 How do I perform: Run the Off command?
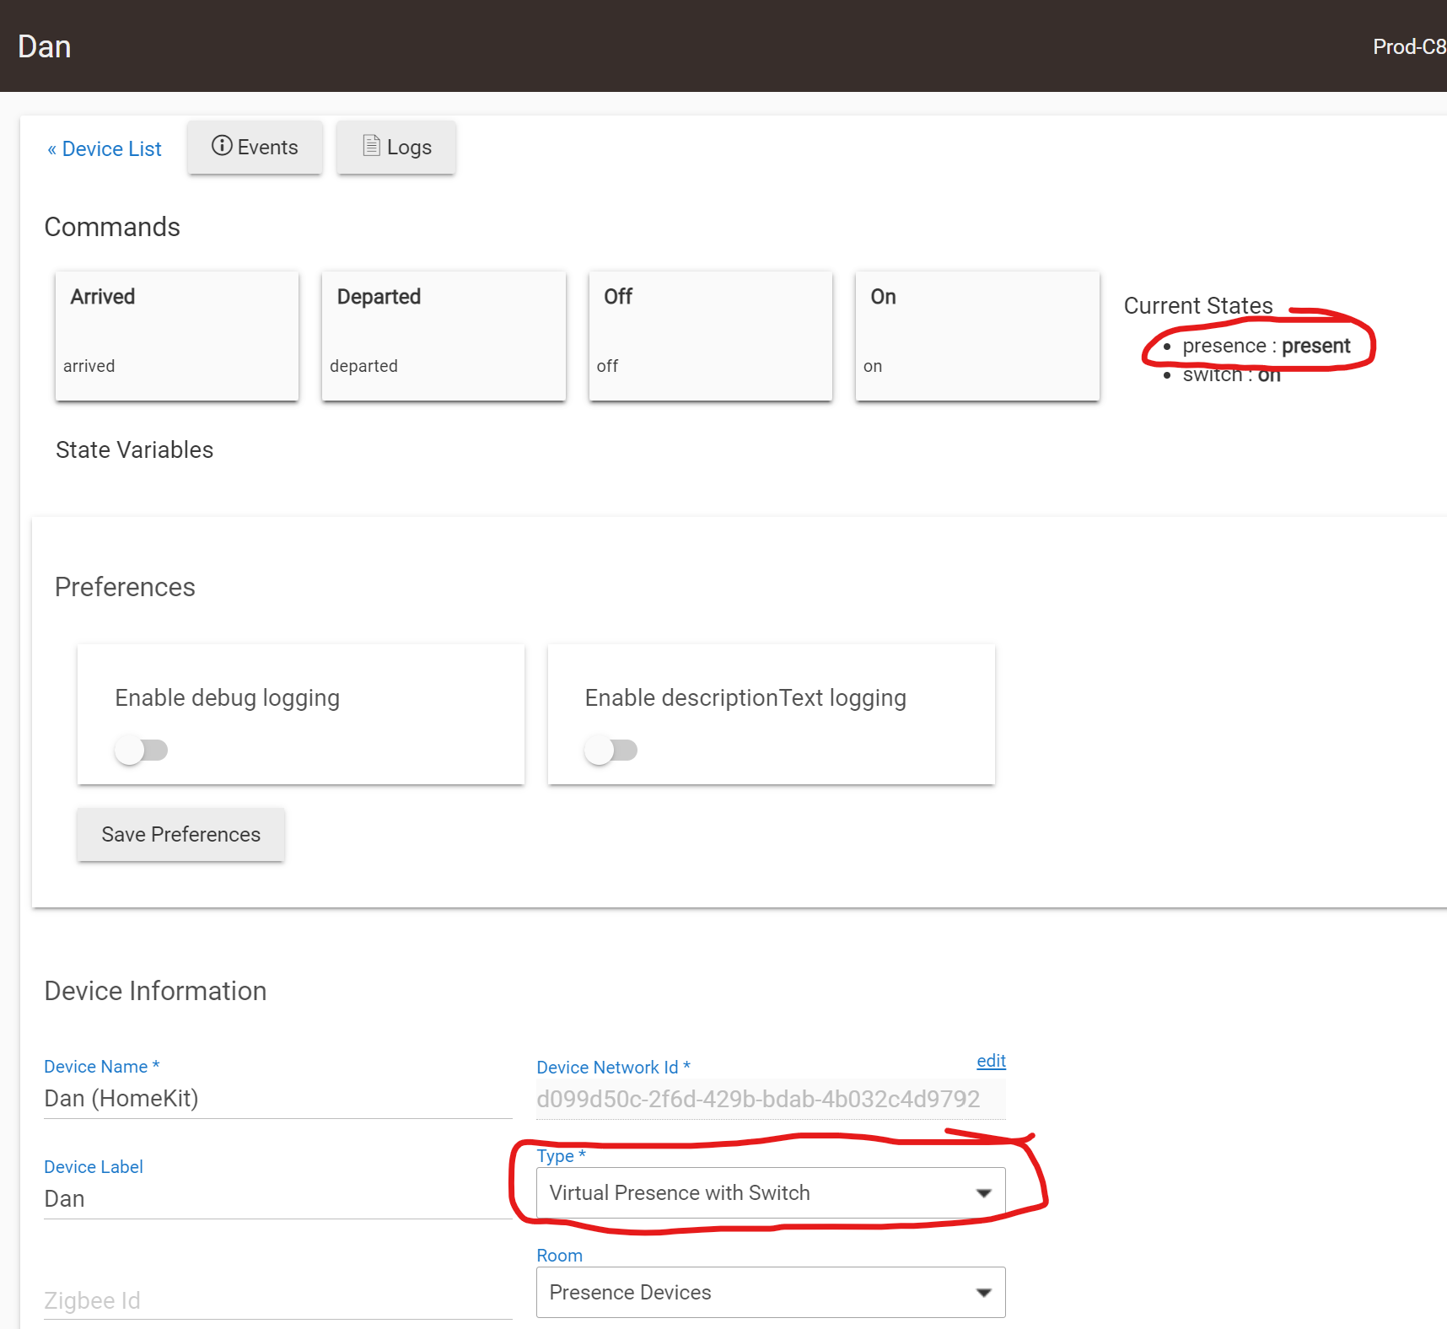[710, 335]
